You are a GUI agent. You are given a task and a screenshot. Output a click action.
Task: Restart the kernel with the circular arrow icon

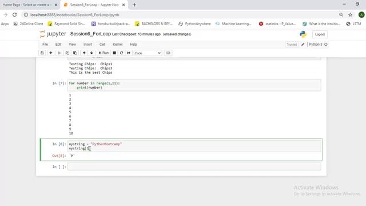[x=122, y=53]
